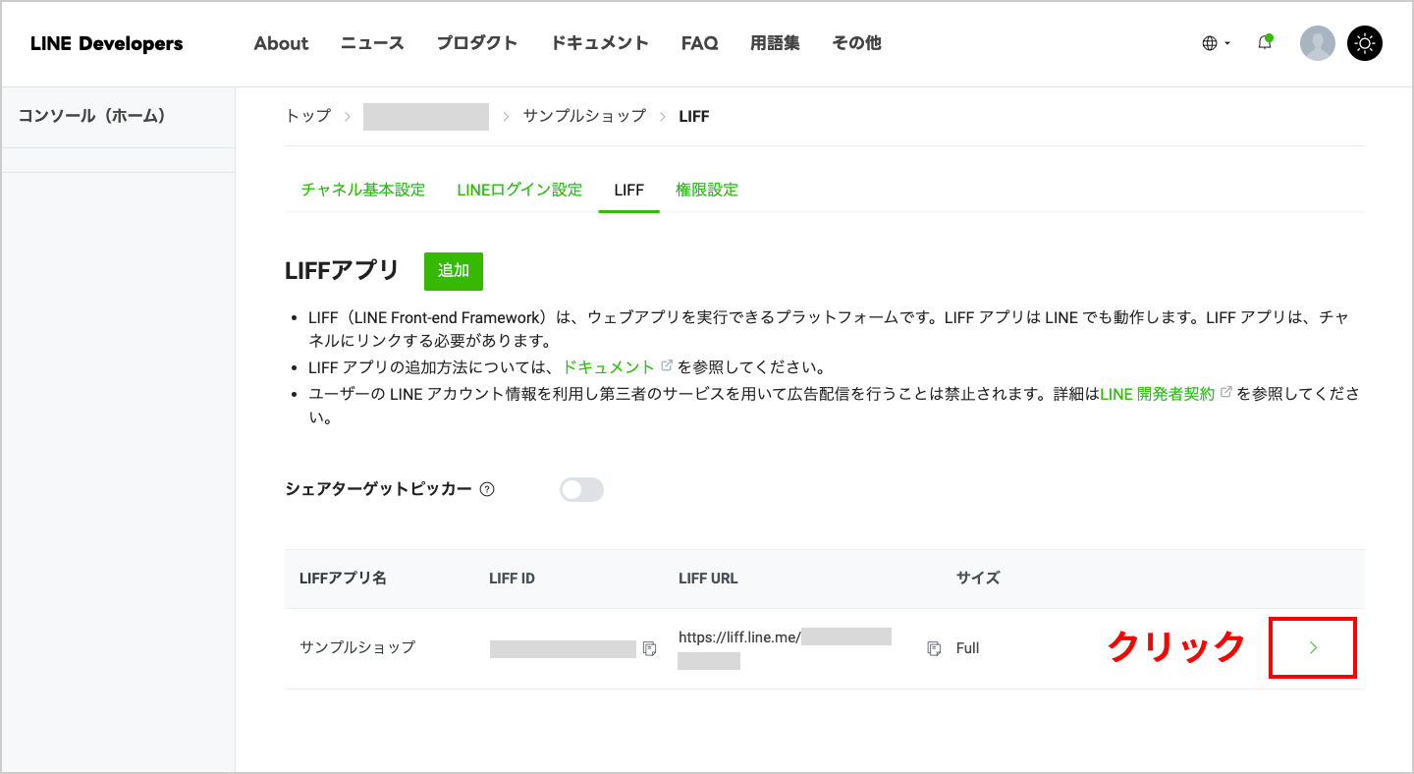Image resolution: width=1414 pixels, height=774 pixels.
Task: Open the ドキュメント menu
Action: [599, 43]
